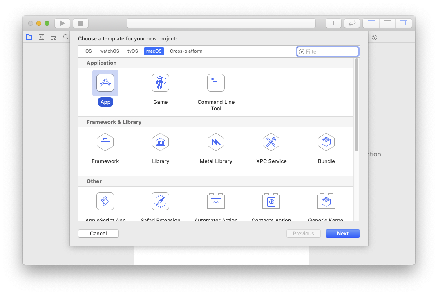Click the Next button
This screenshot has width=438, height=295.
click(x=342, y=234)
